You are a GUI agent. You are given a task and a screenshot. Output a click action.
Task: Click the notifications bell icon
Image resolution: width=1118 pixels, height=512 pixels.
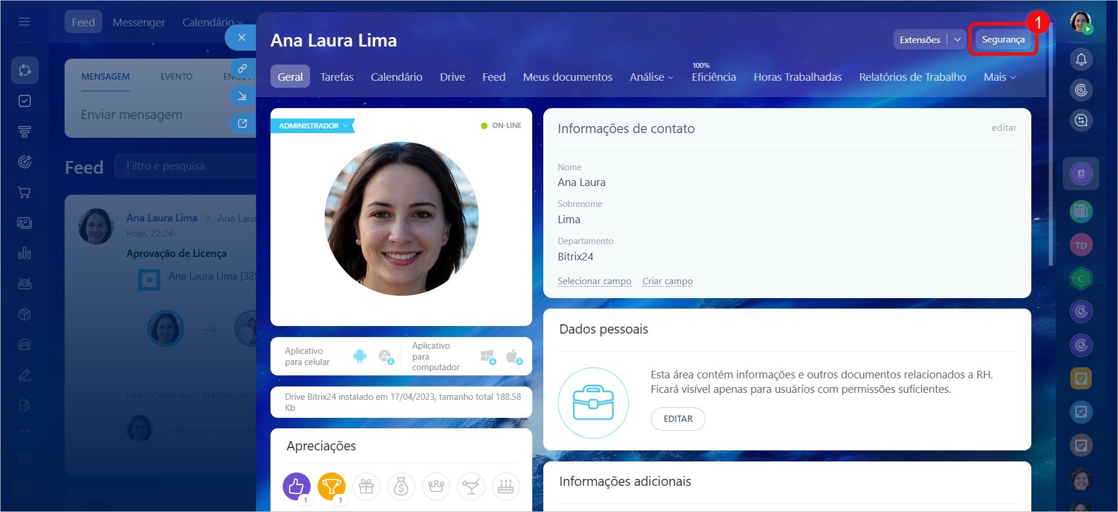tap(1081, 59)
